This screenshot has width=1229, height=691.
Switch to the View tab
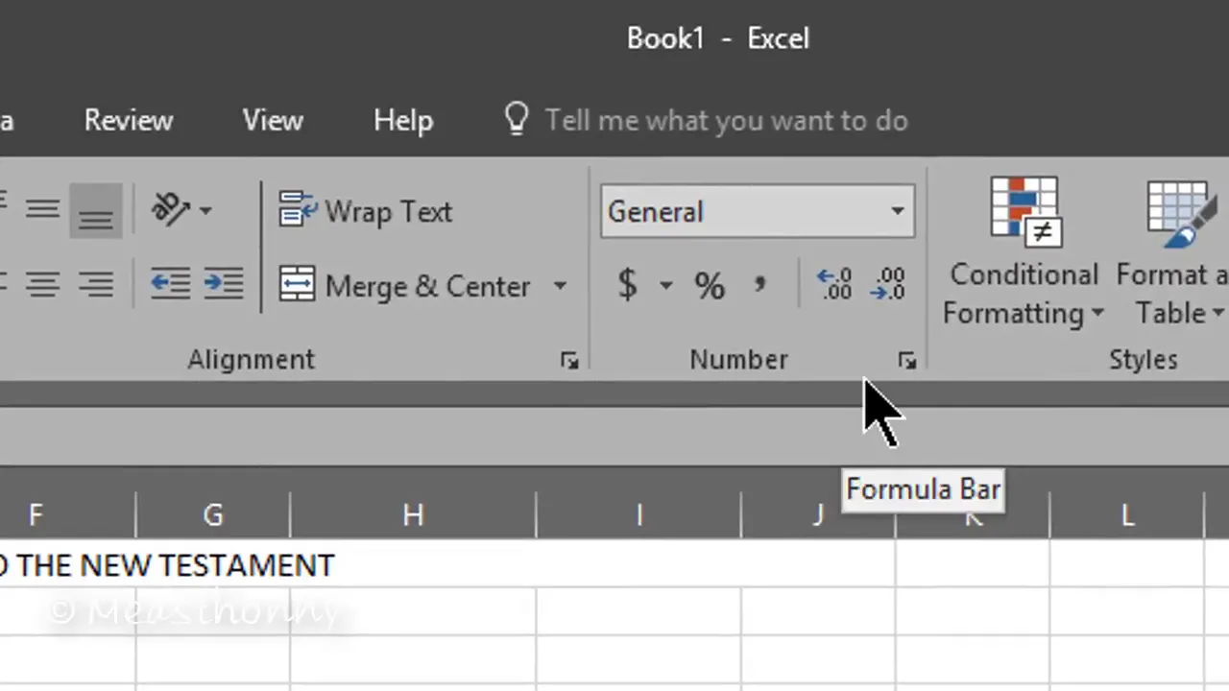point(273,120)
